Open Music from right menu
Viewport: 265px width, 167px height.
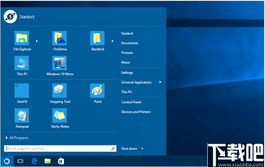pyautogui.click(x=126, y=62)
